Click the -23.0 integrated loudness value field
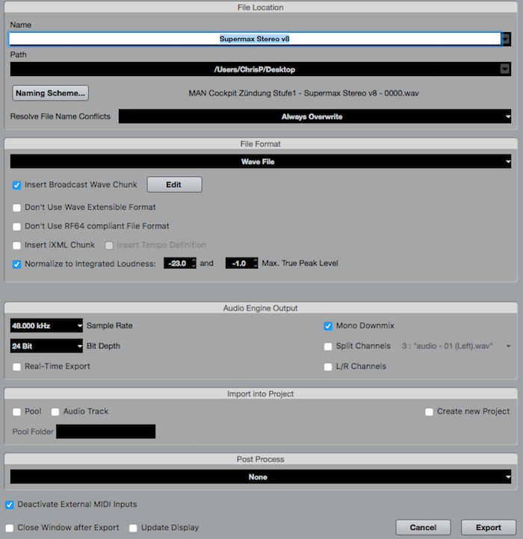Screen dimensions: 523x539 (x=178, y=264)
